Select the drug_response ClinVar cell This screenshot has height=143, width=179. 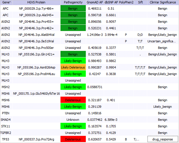point(163,139)
